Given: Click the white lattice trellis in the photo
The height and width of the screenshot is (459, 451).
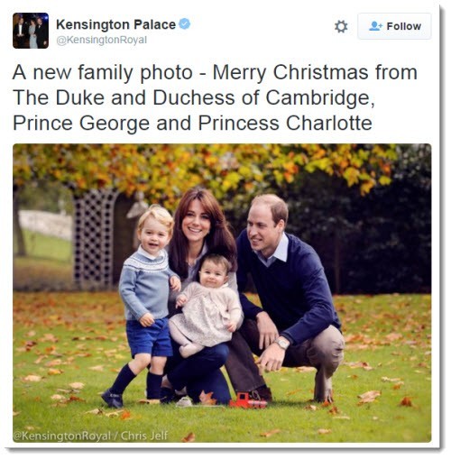Looking at the screenshot, I should point(94,237).
